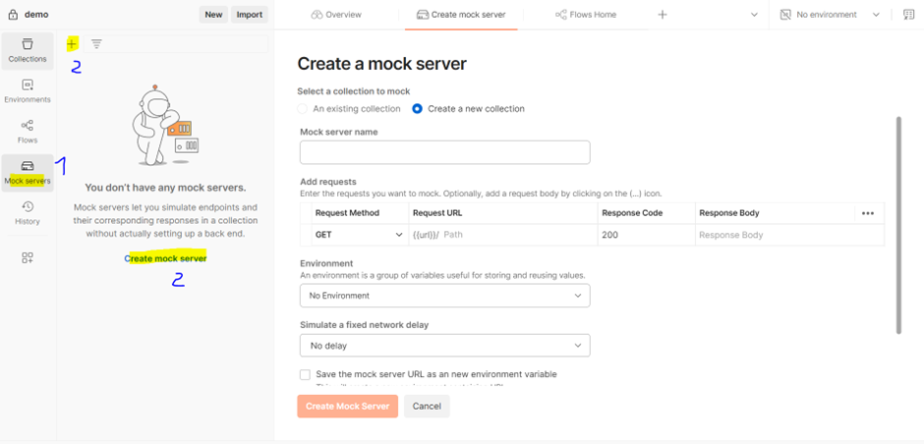Switch to the Overview tab
924x444 pixels.
336,15
